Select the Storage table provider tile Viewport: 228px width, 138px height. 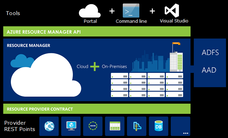coord(115,126)
